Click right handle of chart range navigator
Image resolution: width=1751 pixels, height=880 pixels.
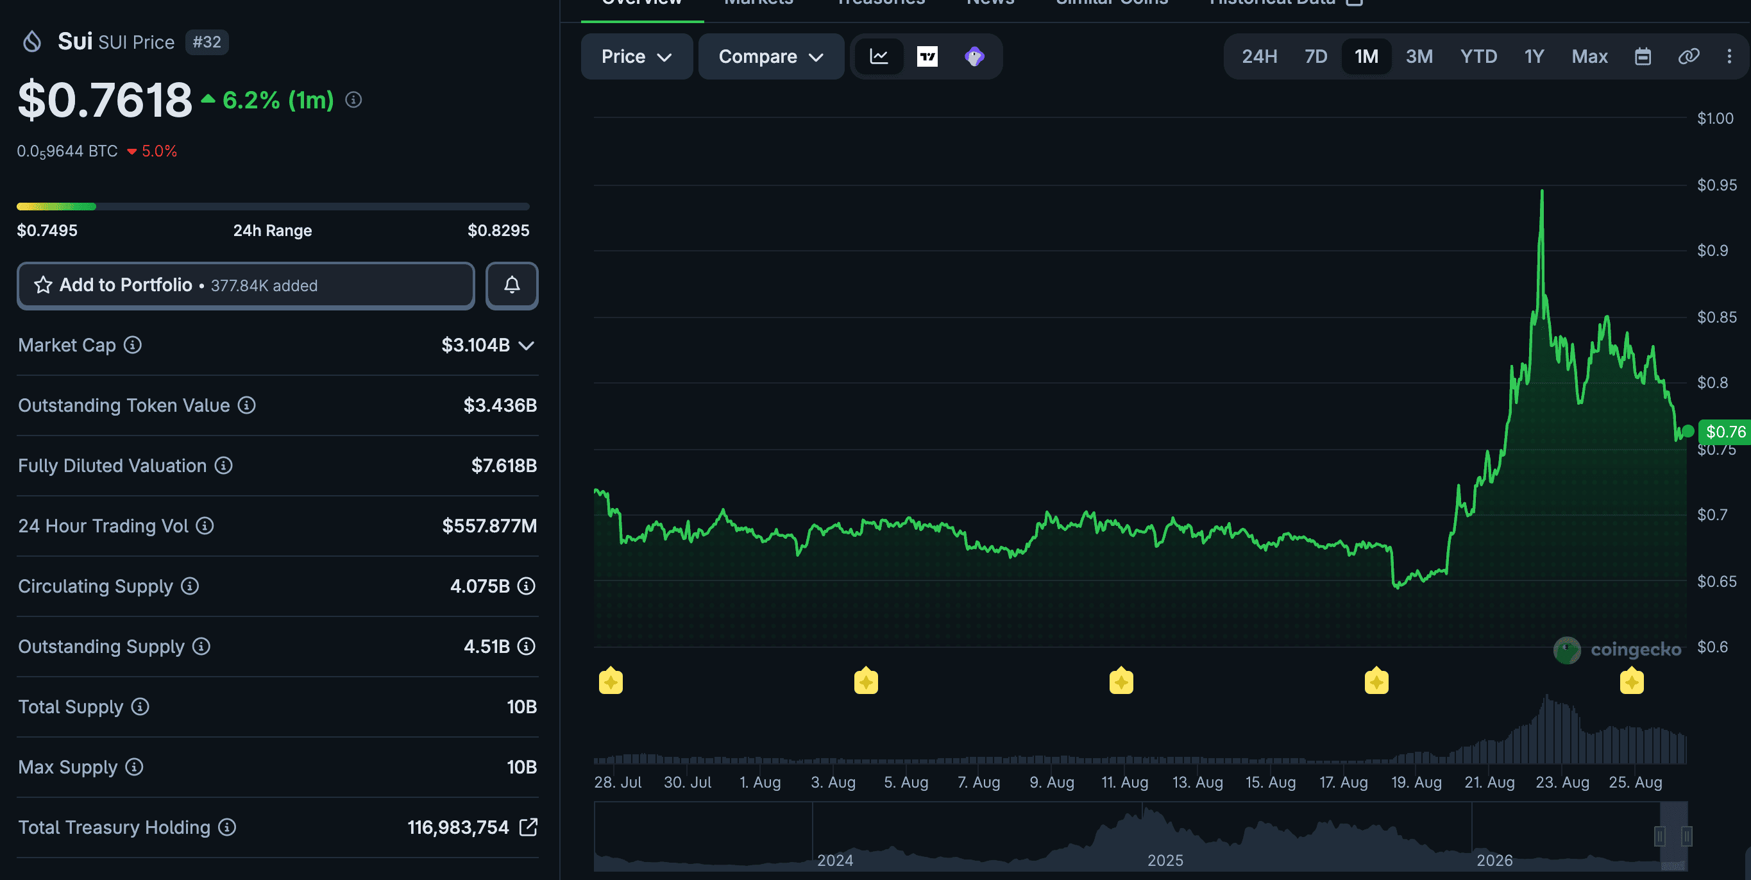point(1686,836)
